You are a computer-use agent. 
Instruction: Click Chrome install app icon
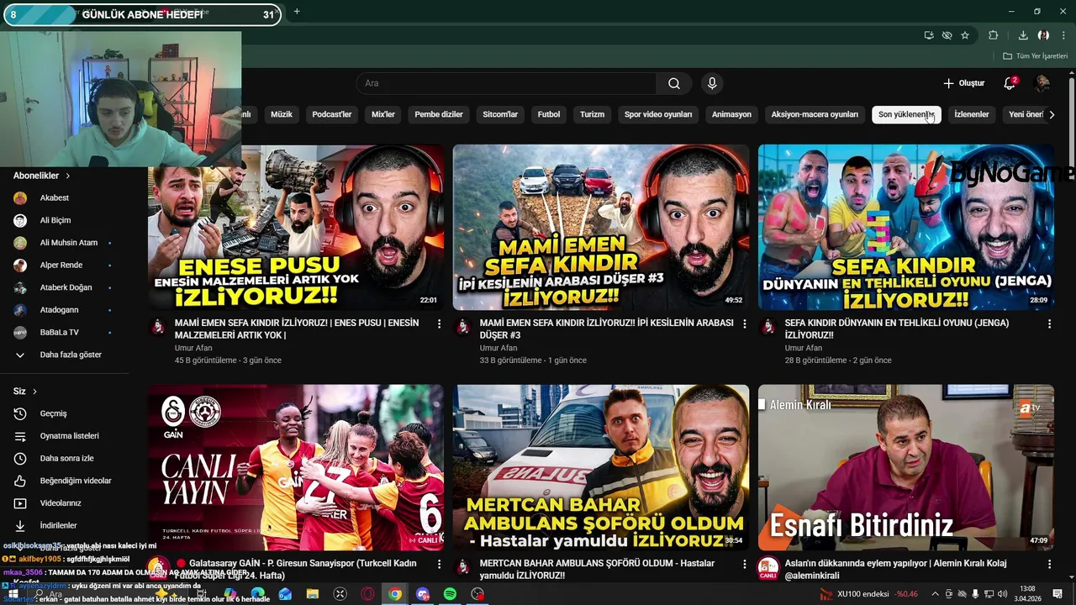929,35
